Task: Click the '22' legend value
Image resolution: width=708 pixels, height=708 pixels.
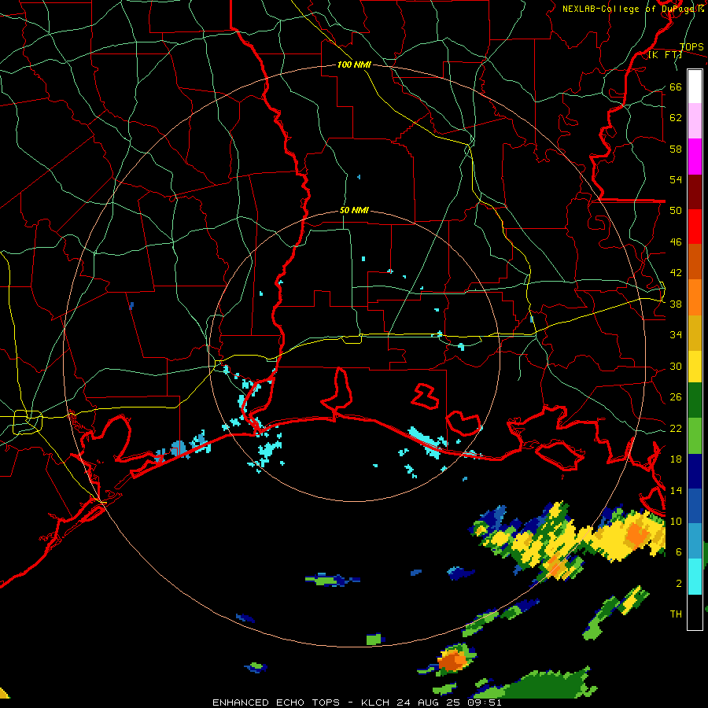Action: tap(676, 428)
